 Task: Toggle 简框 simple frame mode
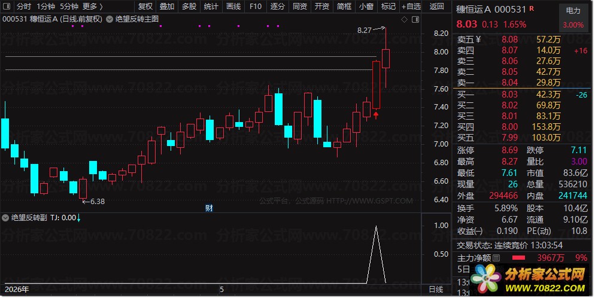coord(344,7)
